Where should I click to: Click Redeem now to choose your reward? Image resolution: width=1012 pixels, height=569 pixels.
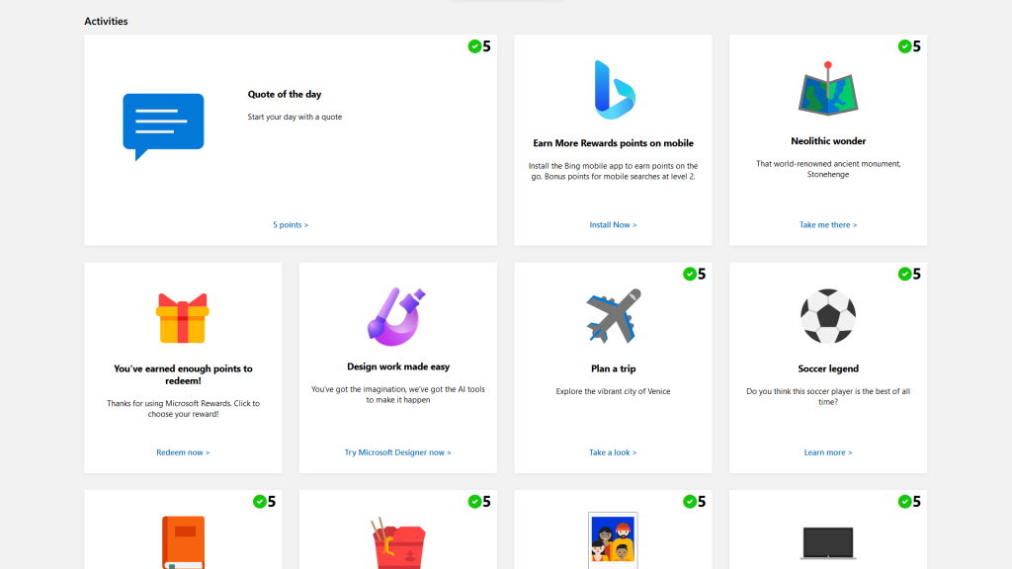pos(182,451)
